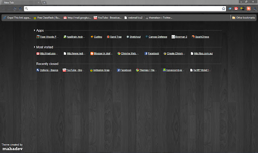Reopen Options - Basics recently closed
Image resolution: width=258 pixels, height=153 pixels.
[x=47, y=70]
